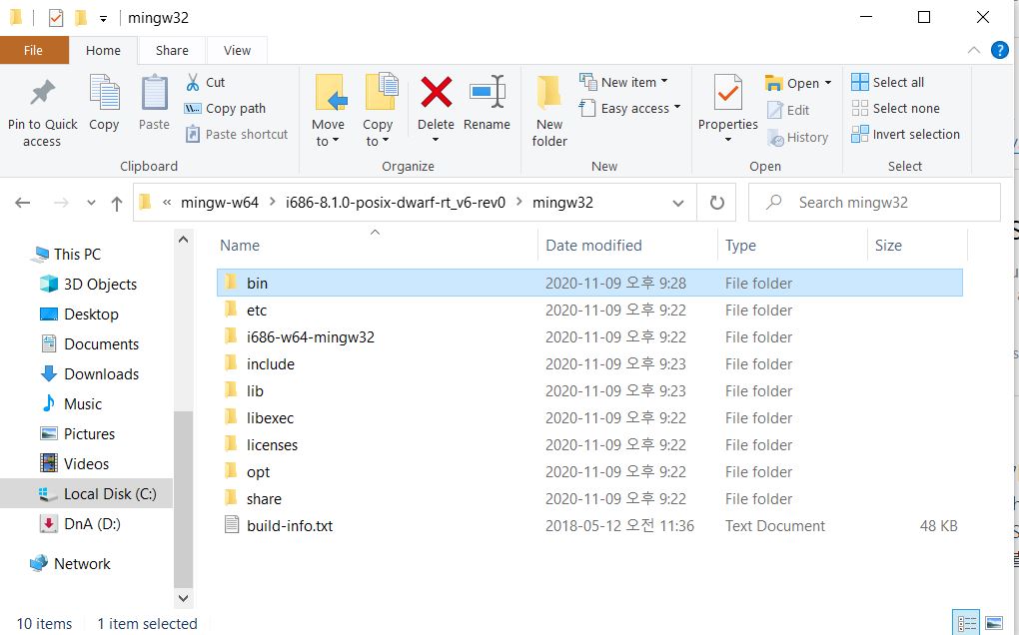1019x635 pixels.
Task: Expand address bar history dropdown
Action: pos(677,203)
